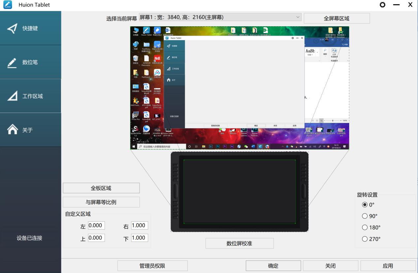This screenshot has width=418, height=273.
Task: Select 全板区域 for the tablet area
Action: 101,188
